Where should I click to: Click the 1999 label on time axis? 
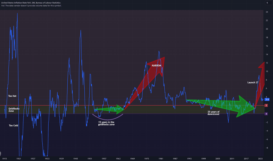203,159
